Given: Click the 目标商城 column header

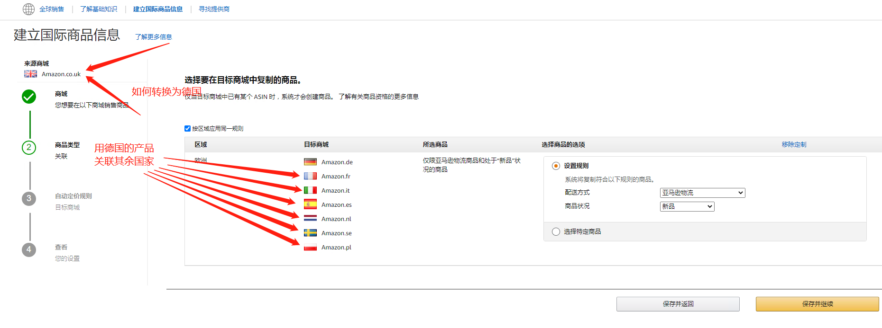Looking at the screenshot, I should point(316,144).
